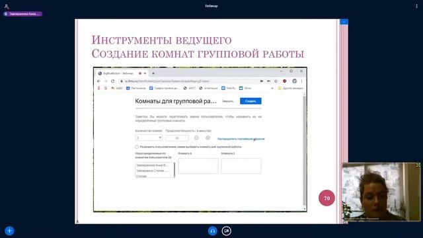Hide the presentation with blue minimize button
Image resolution: width=423 pixels, height=238 pixels.
pos(344,22)
